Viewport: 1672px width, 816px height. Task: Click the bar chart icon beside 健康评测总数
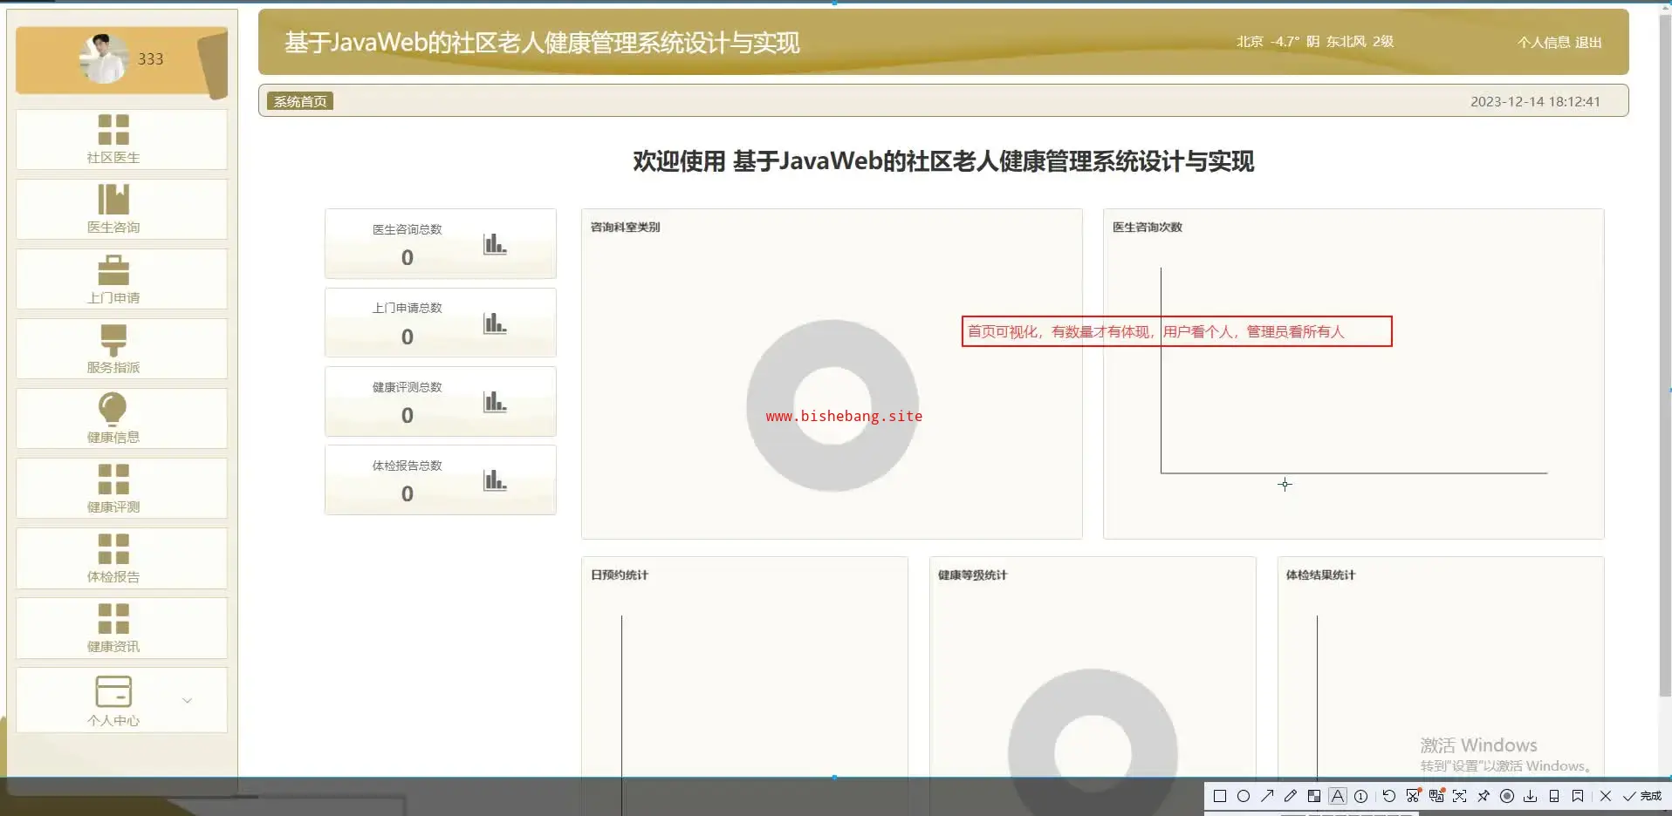(x=495, y=402)
